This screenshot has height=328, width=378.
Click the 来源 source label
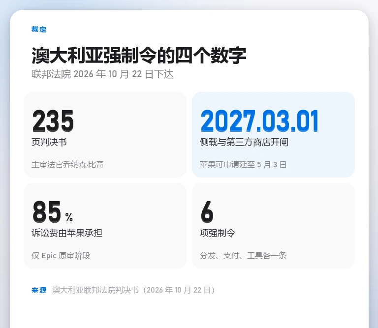coord(39,290)
